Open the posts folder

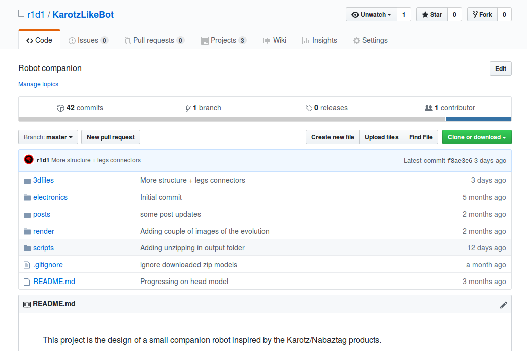[x=42, y=215]
